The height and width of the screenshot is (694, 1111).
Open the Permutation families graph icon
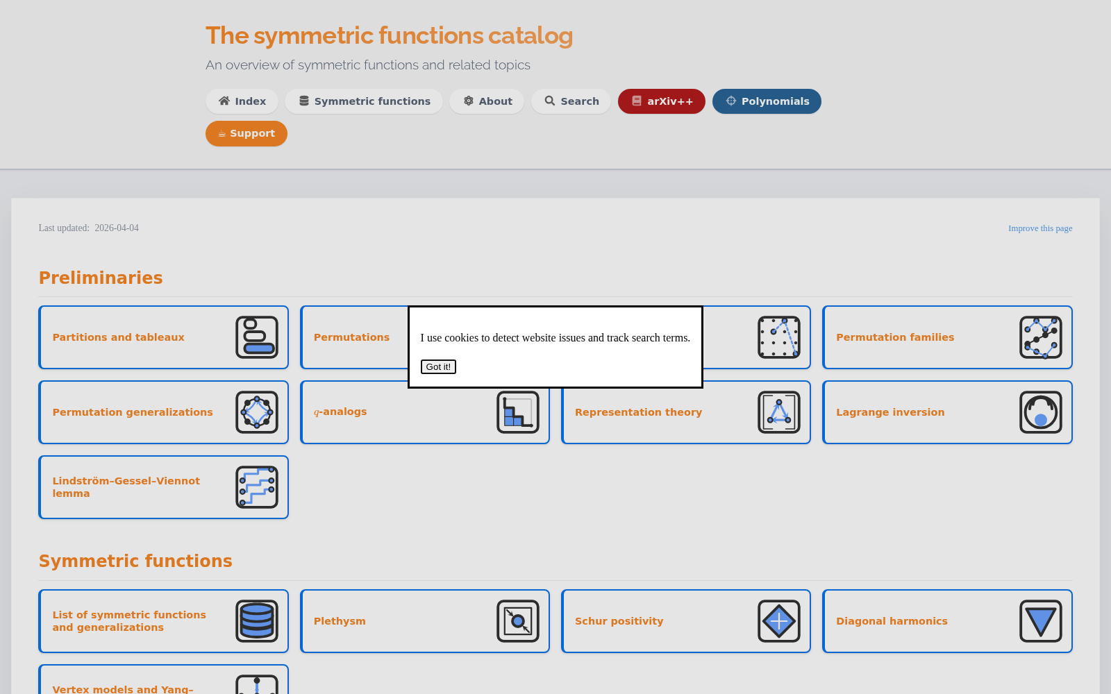pos(1041,337)
